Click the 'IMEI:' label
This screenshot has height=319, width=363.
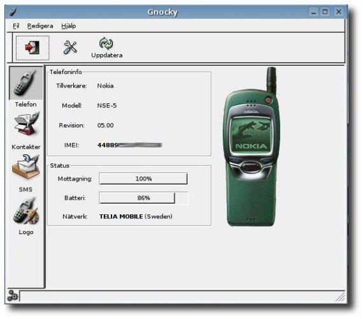(x=71, y=145)
